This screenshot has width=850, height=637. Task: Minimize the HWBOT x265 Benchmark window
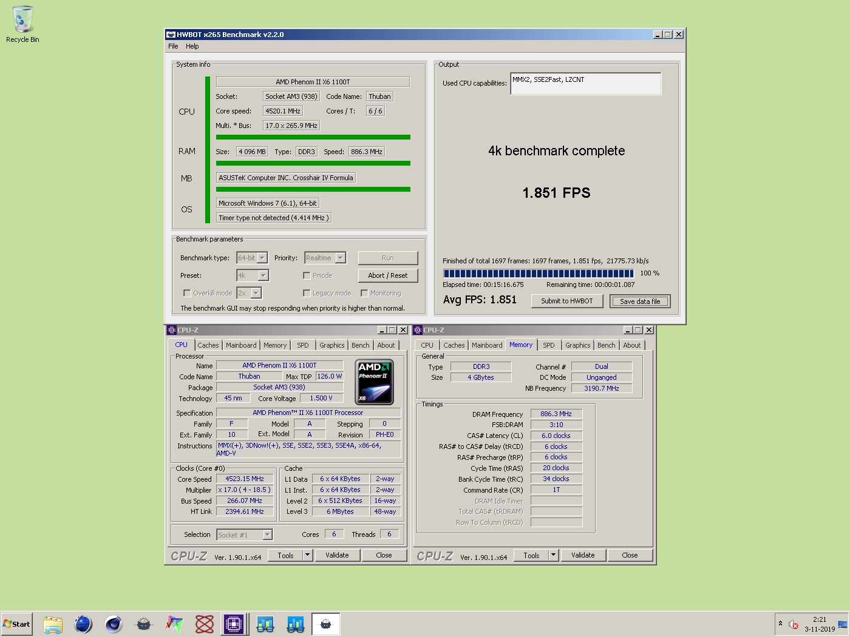coord(658,35)
